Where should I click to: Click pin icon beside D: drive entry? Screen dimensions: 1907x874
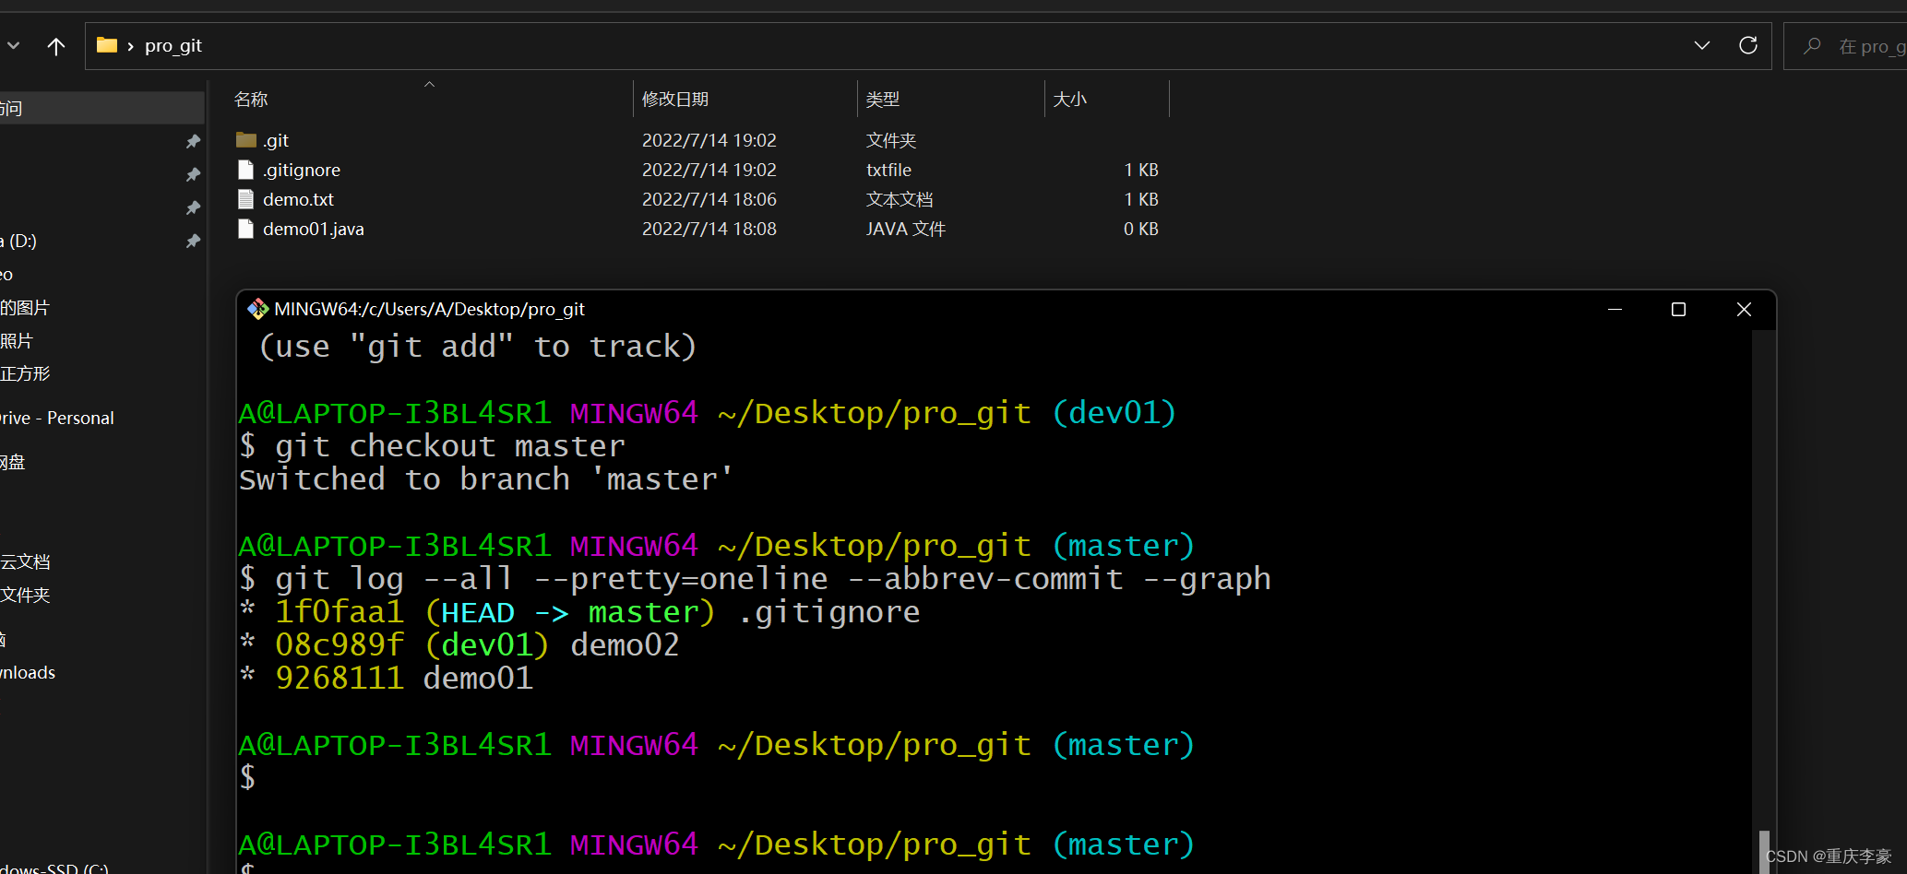tap(193, 241)
